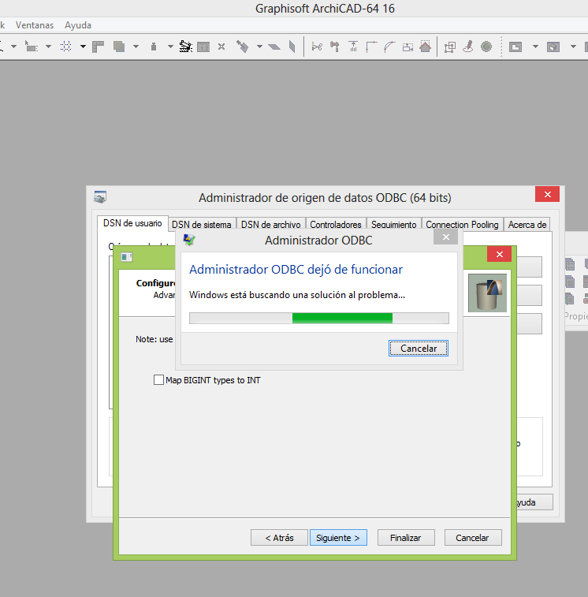This screenshot has height=597, width=588.
Task: Click the green circular toolbar icon
Action: (486, 47)
